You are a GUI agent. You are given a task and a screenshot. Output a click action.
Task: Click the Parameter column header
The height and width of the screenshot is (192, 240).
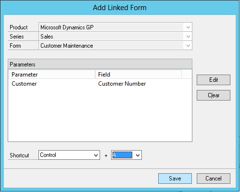(52, 75)
